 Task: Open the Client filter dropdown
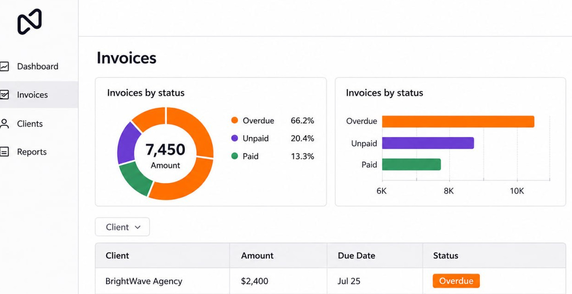[122, 227]
